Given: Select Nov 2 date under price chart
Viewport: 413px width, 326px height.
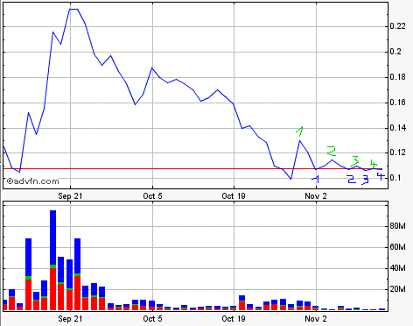Looking at the screenshot, I should point(316,196).
